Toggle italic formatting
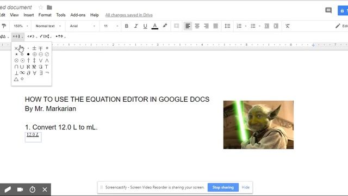 pos(136,26)
